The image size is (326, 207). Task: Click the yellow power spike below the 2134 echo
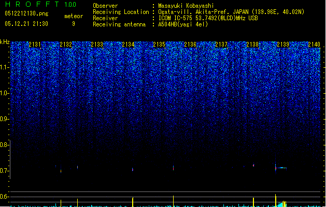click(133, 202)
